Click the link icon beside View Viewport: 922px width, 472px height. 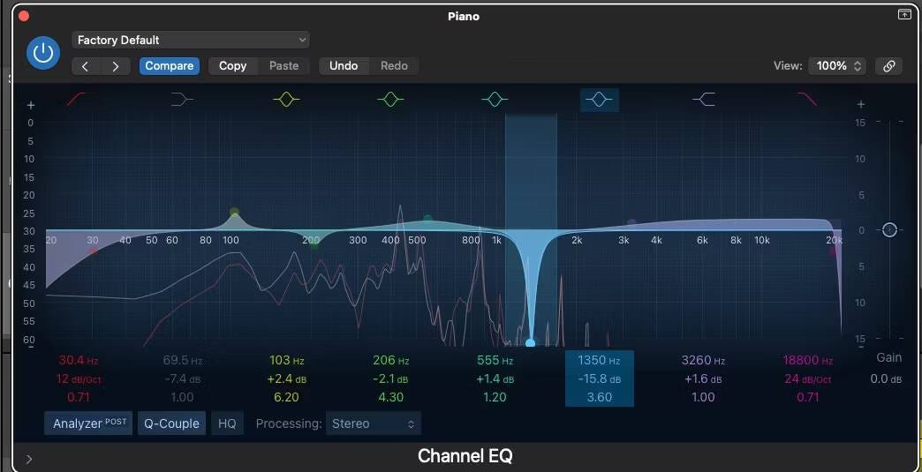[x=889, y=66]
